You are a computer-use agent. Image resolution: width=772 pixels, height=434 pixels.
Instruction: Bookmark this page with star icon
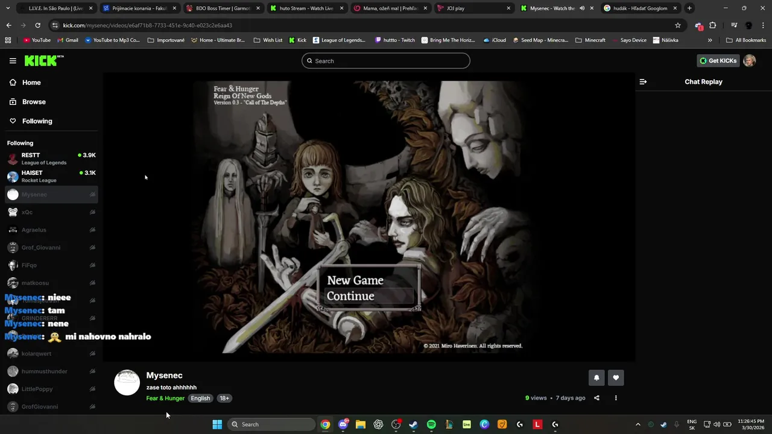tap(678, 25)
